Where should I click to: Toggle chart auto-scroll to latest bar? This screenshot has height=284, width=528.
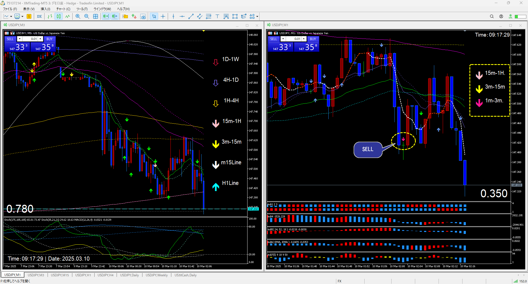click(x=106, y=17)
